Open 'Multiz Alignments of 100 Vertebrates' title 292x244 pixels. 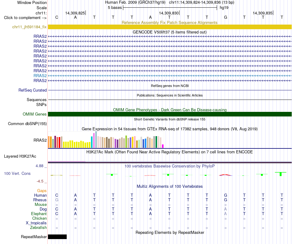[x=170, y=186]
